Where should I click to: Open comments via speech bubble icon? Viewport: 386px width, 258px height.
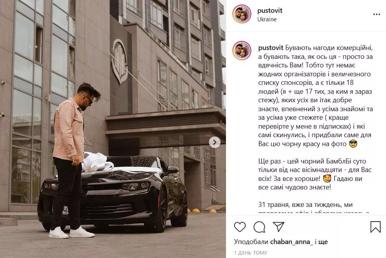point(259,227)
